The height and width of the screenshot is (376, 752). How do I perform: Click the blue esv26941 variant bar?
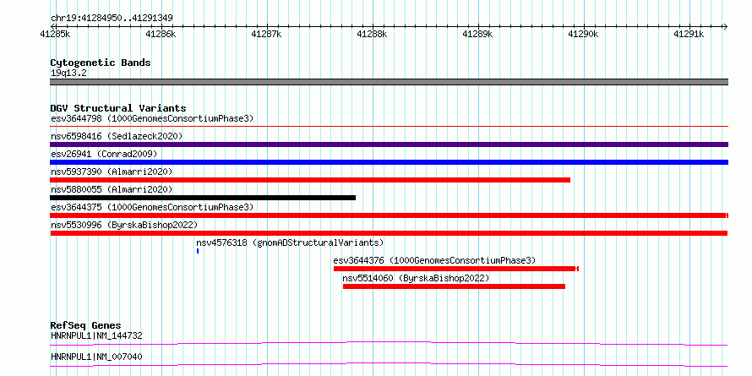[x=389, y=162]
